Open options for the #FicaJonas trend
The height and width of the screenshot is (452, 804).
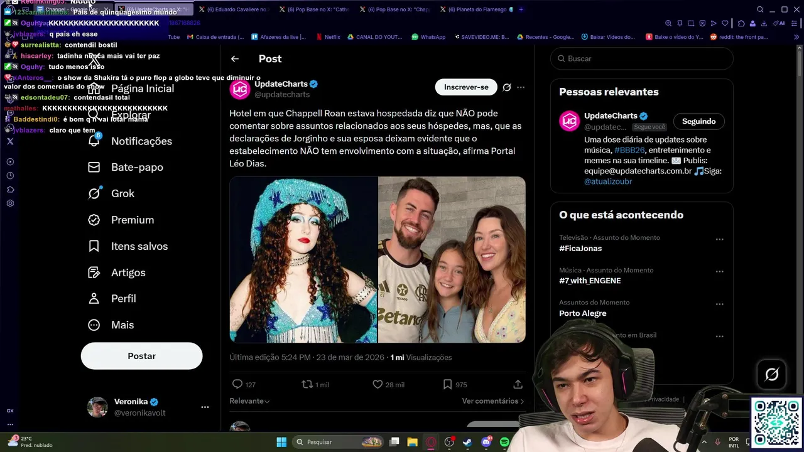point(720,239)
